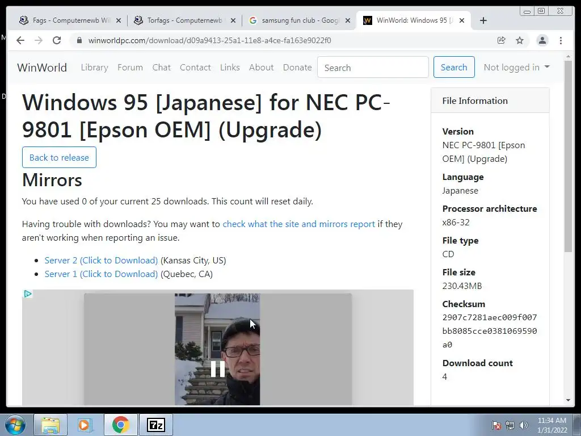Click the Action Center flag tray icon
Image resolution: width=581 pixels, height=436 pixels.
[496, 425]
